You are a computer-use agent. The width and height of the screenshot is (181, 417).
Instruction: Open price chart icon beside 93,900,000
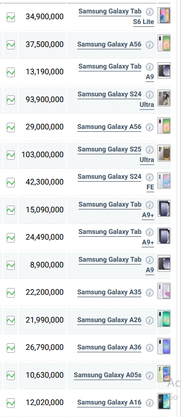tap(11, 100)
